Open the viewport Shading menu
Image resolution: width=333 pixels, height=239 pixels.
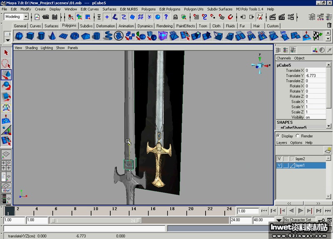point(31,48)
